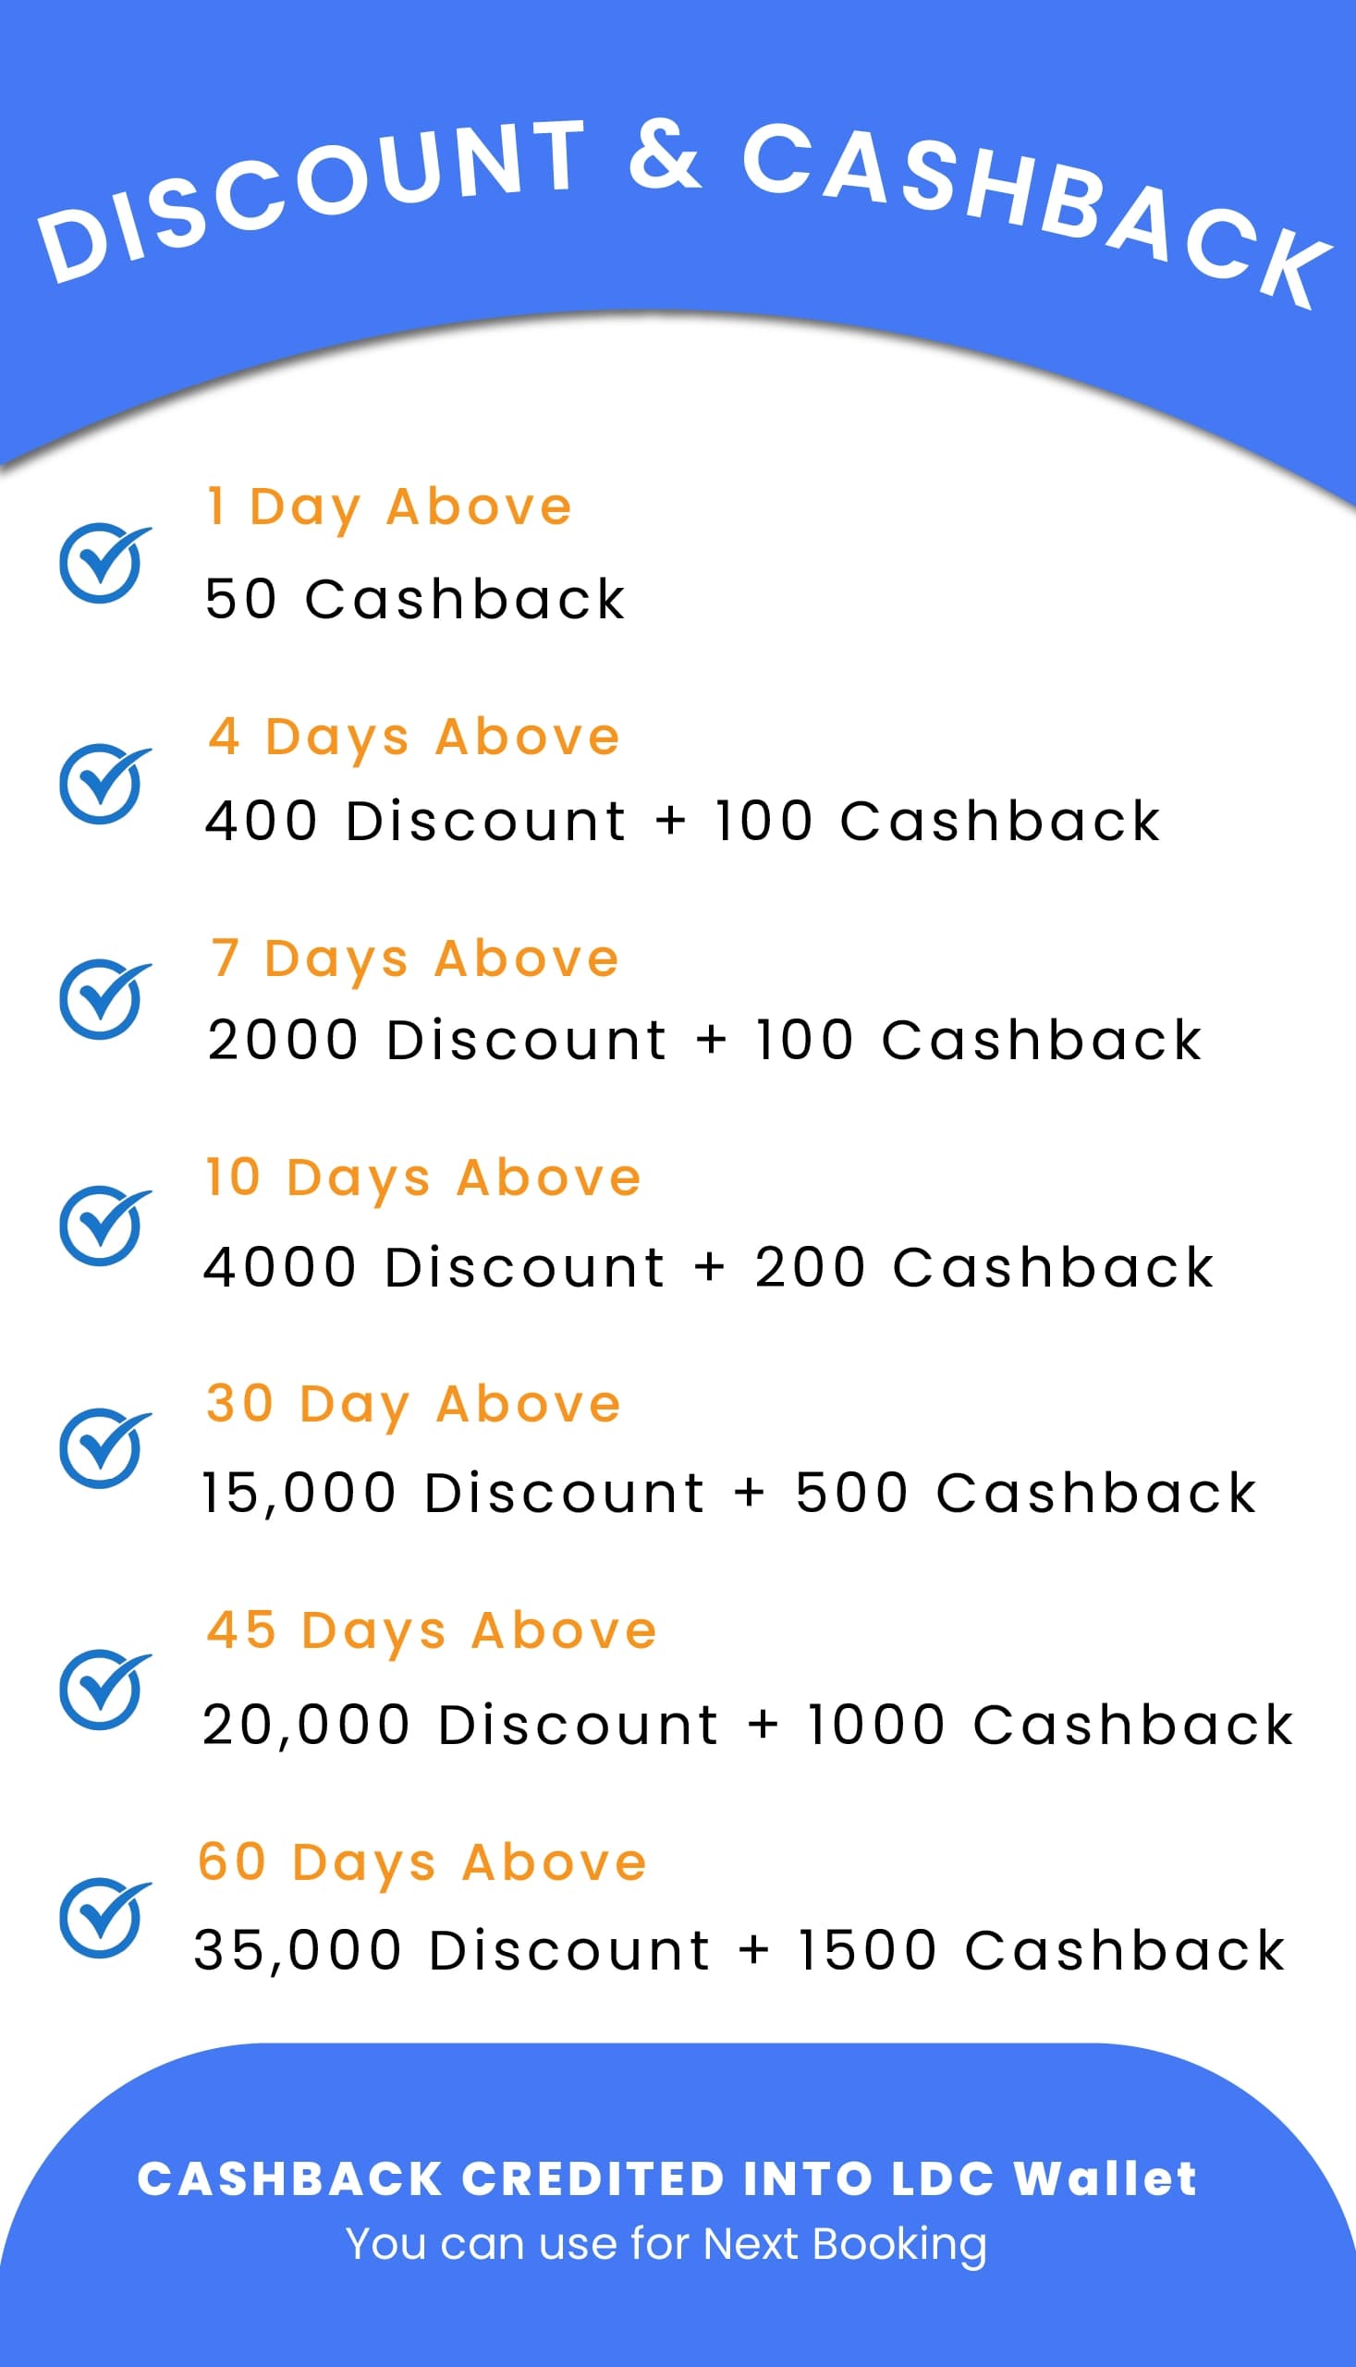Click the checkmark icon beside 30 Day Above
Image resolution: width=1356 pixels, height=2367 pixels.
(104, 1448)
